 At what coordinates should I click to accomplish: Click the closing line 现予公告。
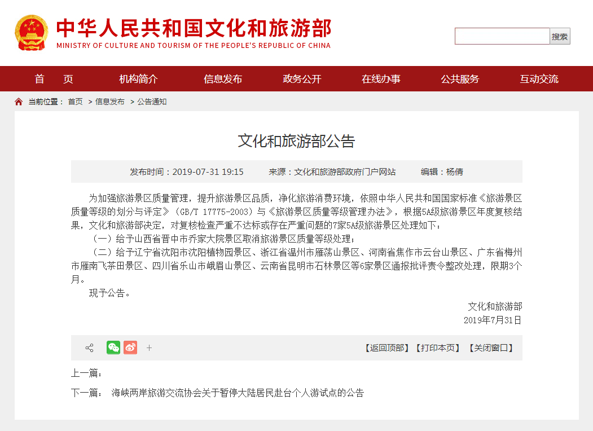109,293
